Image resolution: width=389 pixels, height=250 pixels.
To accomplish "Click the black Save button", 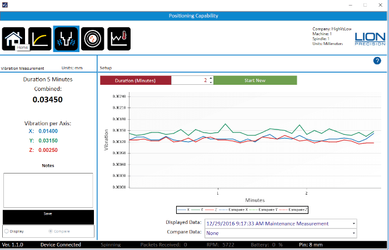I will [x=48, y=217].
